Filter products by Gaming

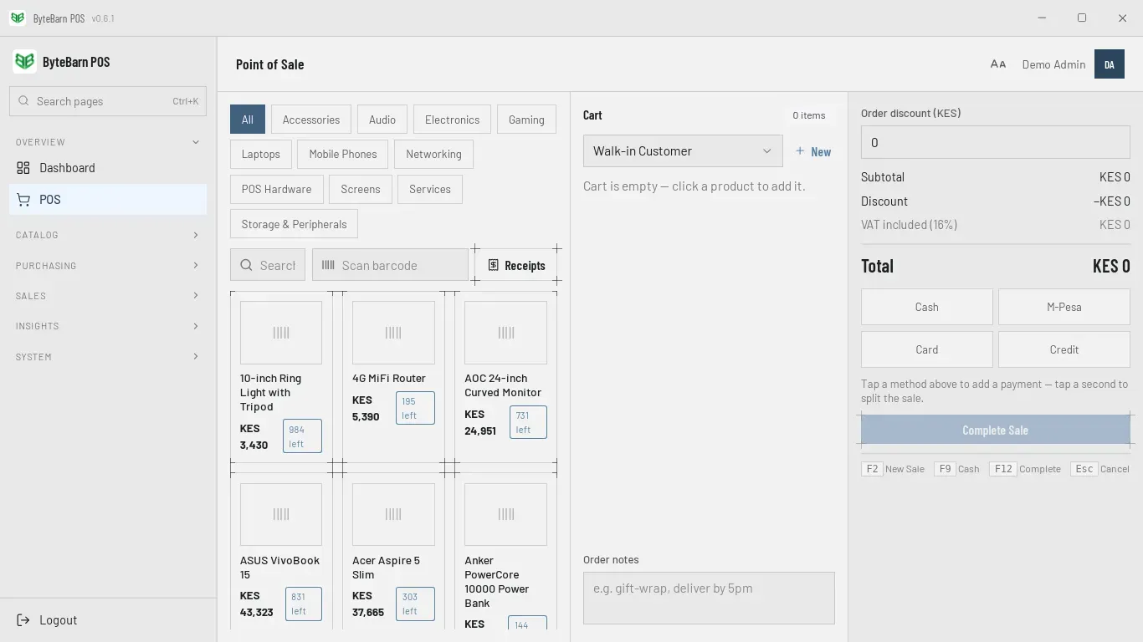coord(526,120)
